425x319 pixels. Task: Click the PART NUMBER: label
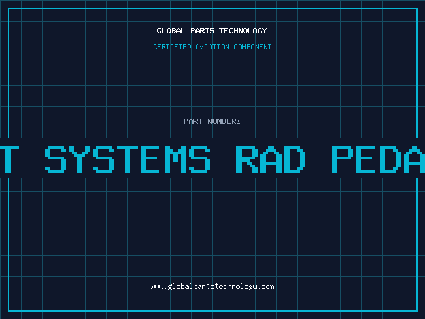(212, 121)
